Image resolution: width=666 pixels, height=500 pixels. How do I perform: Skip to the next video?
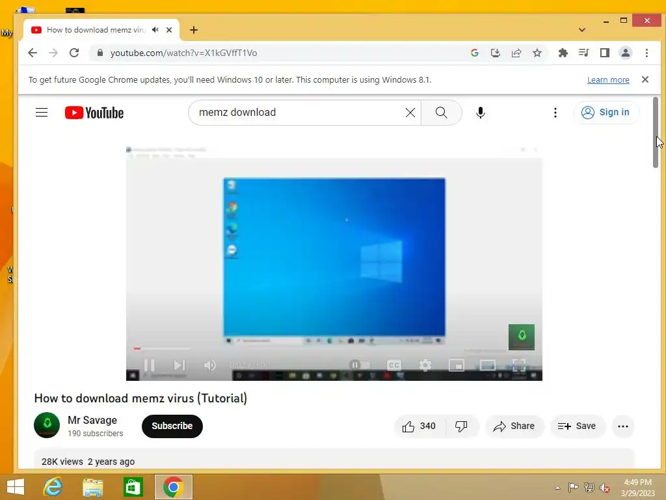(180, 365)
